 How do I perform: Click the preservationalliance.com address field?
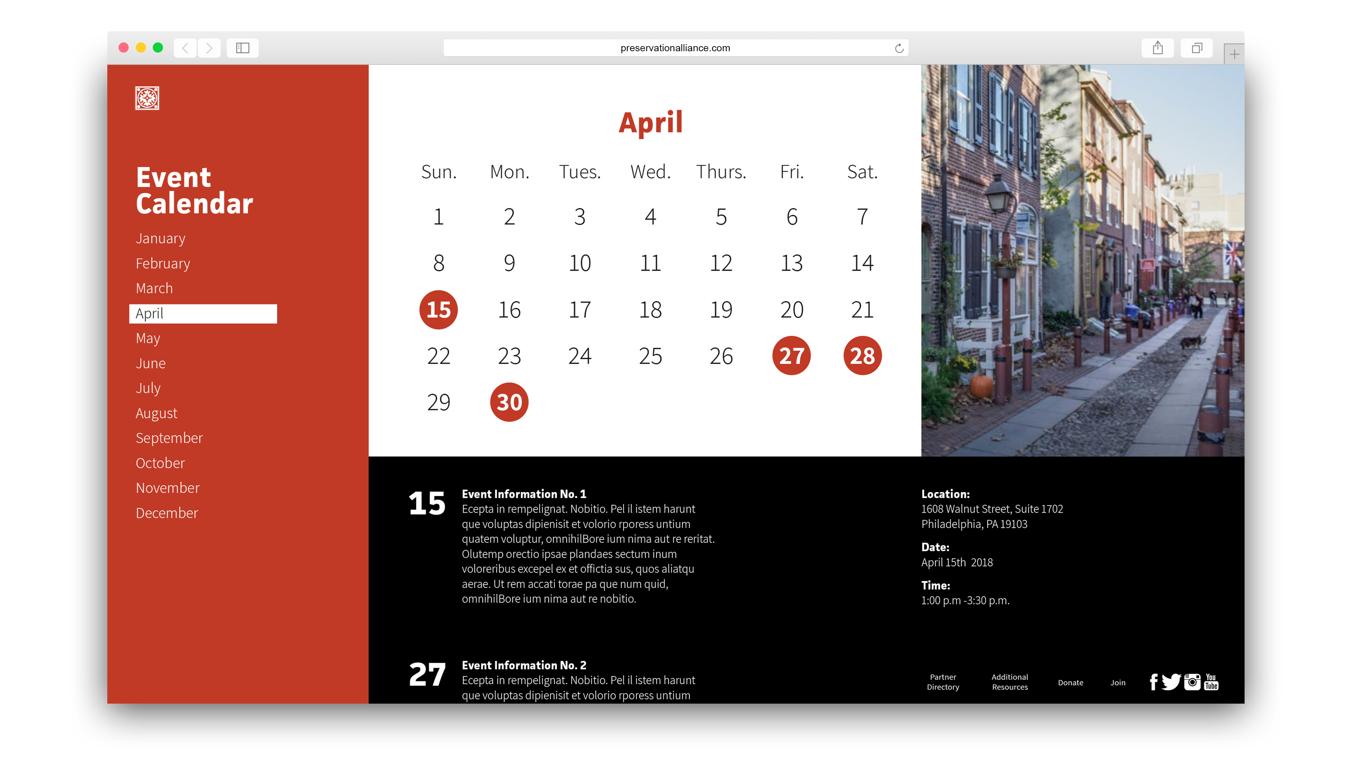coord(675,48)
